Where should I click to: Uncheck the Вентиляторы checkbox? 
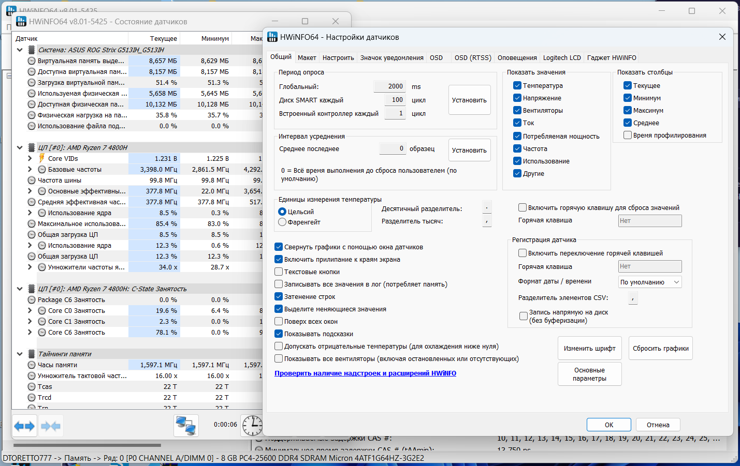517,110
